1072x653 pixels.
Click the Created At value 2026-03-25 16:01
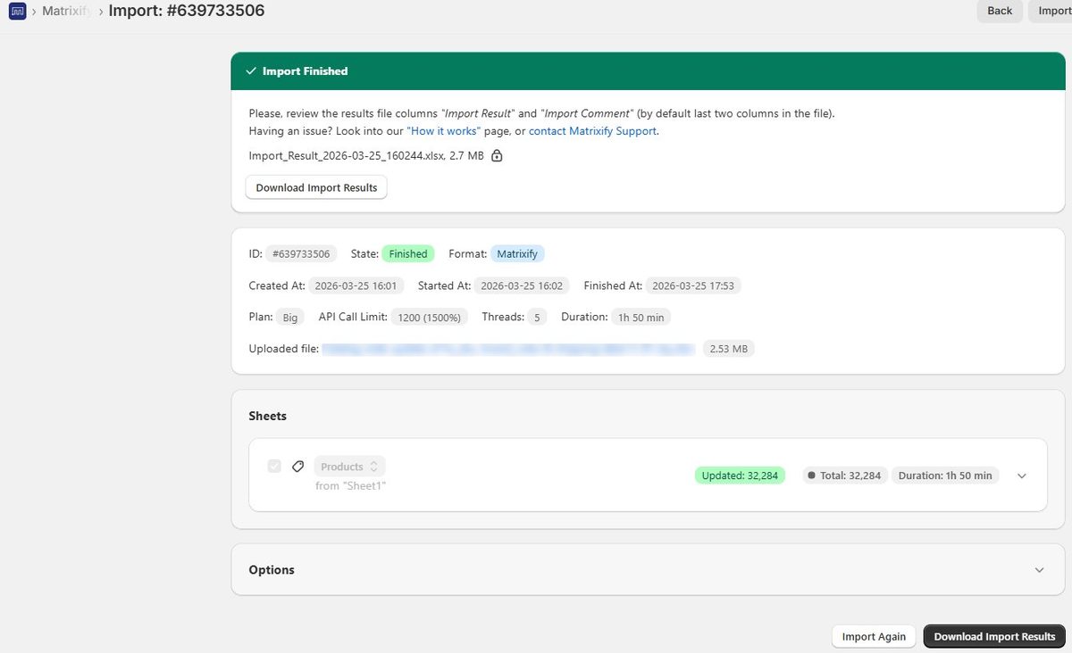356,286
